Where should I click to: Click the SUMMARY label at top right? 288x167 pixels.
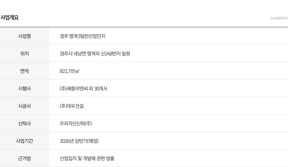pos(279,18)
